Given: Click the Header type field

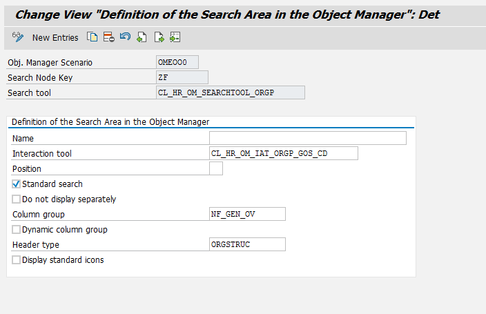Looking at the screenshot, I should pyautogui.click(x=247, y=245).
